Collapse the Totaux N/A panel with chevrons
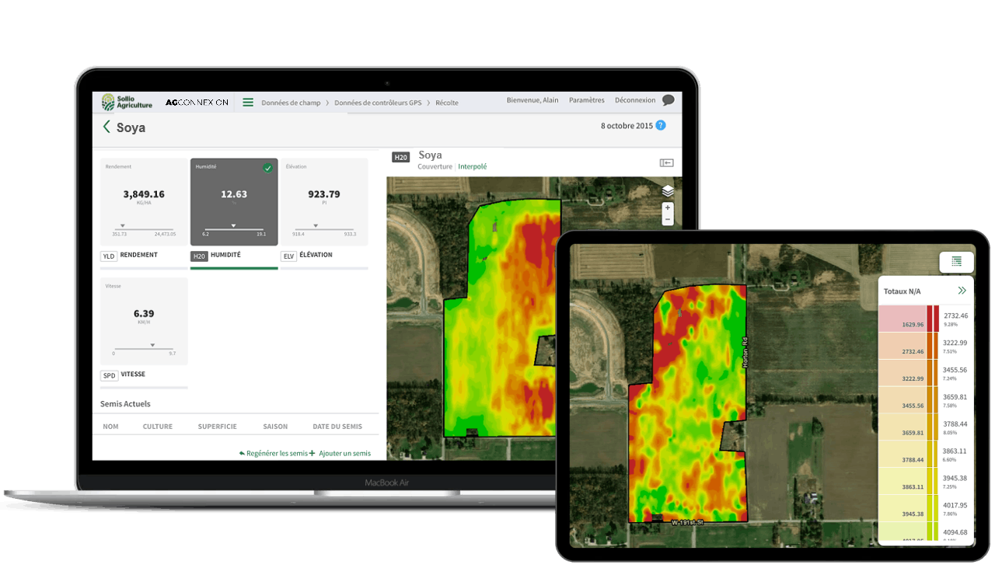995x575 pixels. (962, 291)
